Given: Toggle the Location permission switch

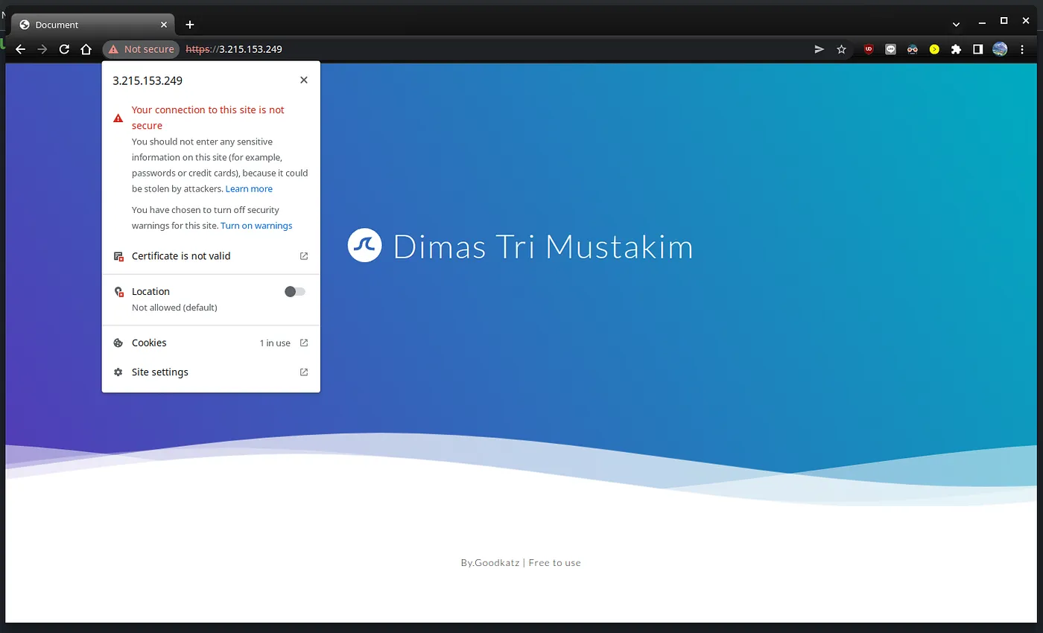Looking at the screenshot, I should 295,292.
